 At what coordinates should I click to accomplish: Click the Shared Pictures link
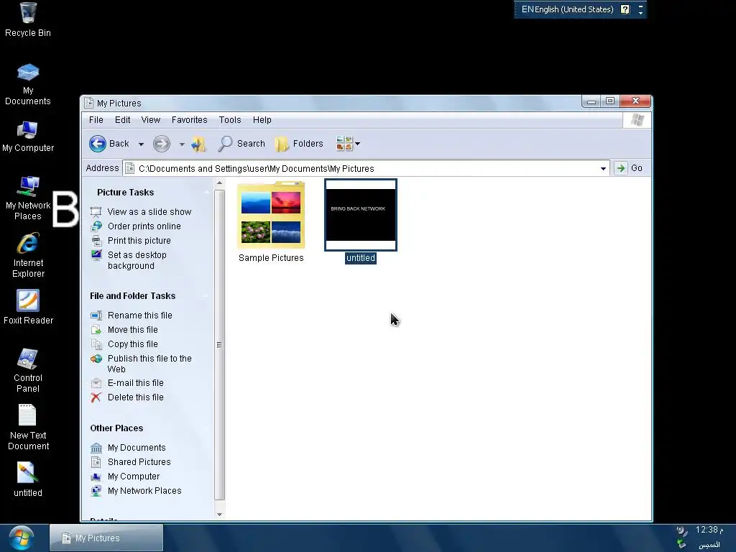click(139, 462)
